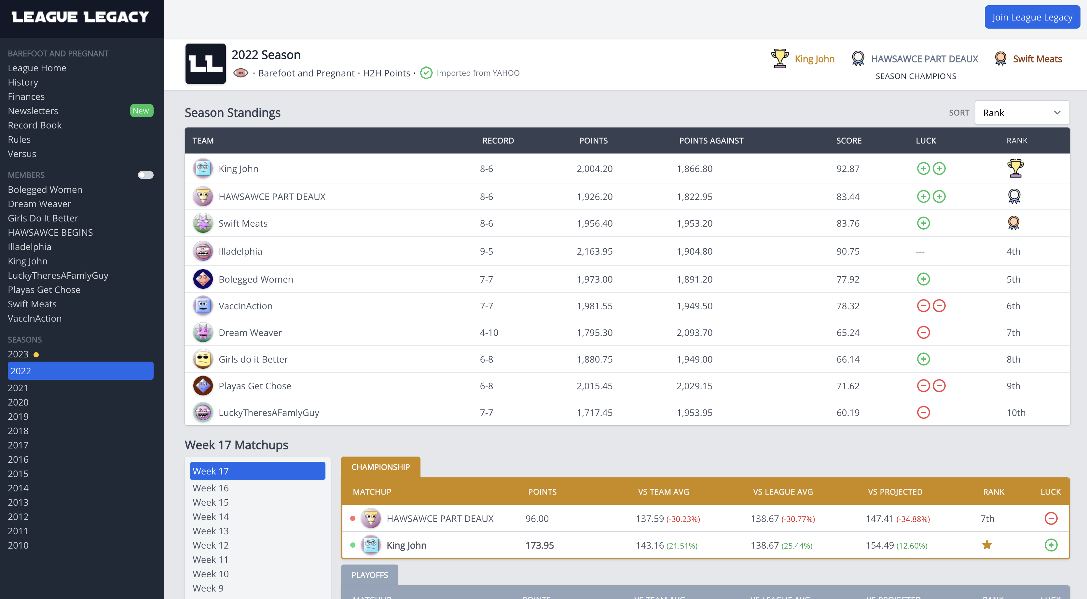Image resolution: width=1087 pixels, height=599 pixels.
Task: Click the red minus luck icon for Dream Weaver
Action: pyautogui.click(x=923, y=333)
